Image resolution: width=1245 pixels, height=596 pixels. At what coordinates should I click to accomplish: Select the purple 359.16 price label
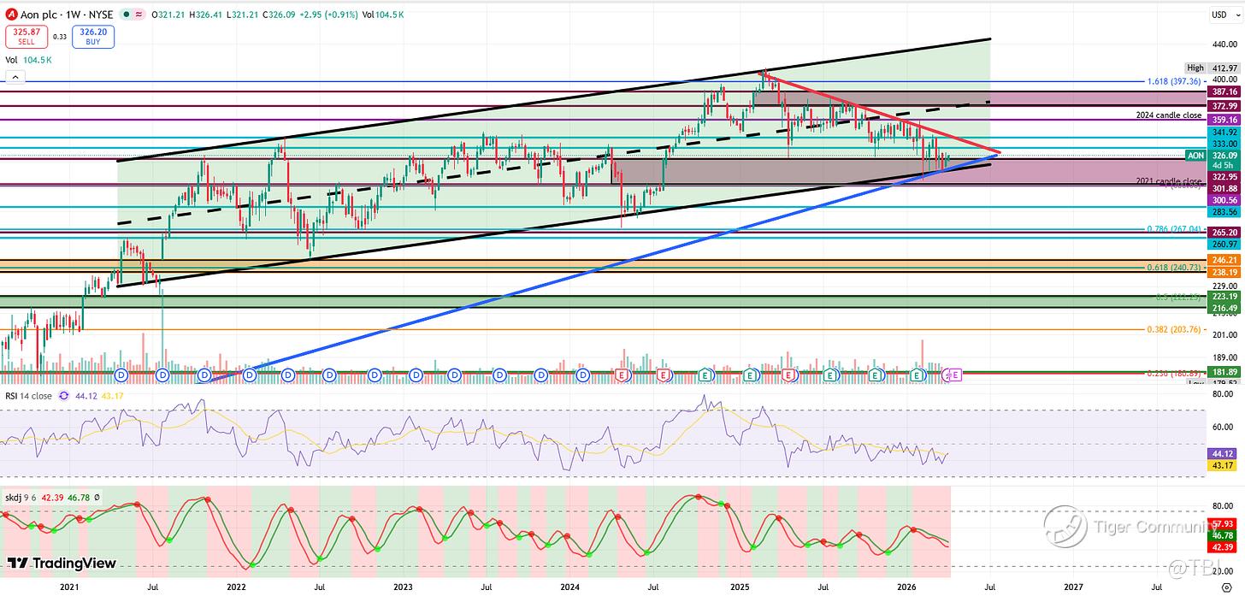(1223, 120)
